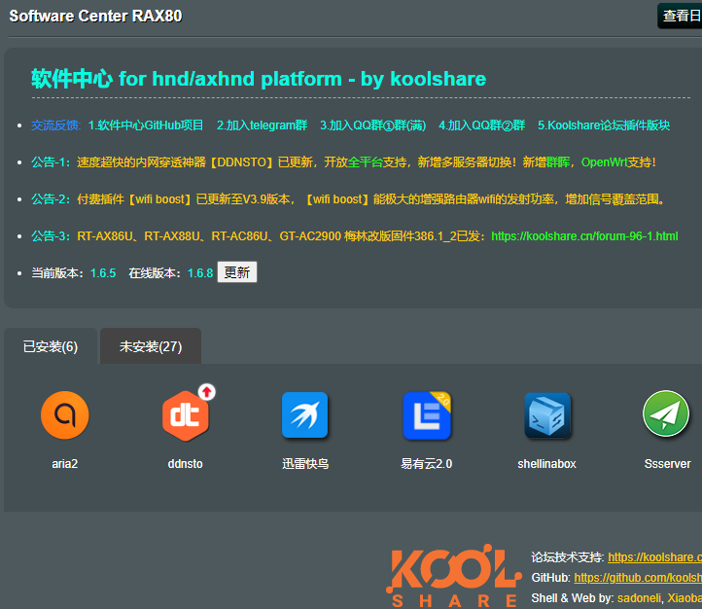This screenshot has width=702, height=609.
Task: Open the koolshare.cn/forum-96-1.html link
Action: (584, 236)
